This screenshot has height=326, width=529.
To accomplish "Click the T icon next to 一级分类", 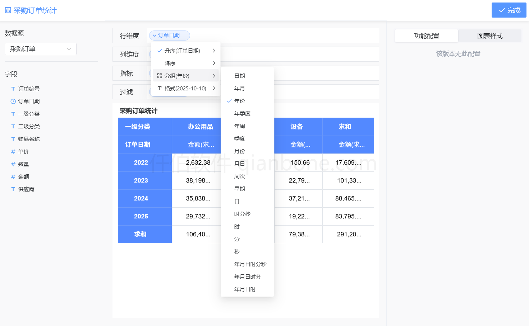I will coord(13,114).
